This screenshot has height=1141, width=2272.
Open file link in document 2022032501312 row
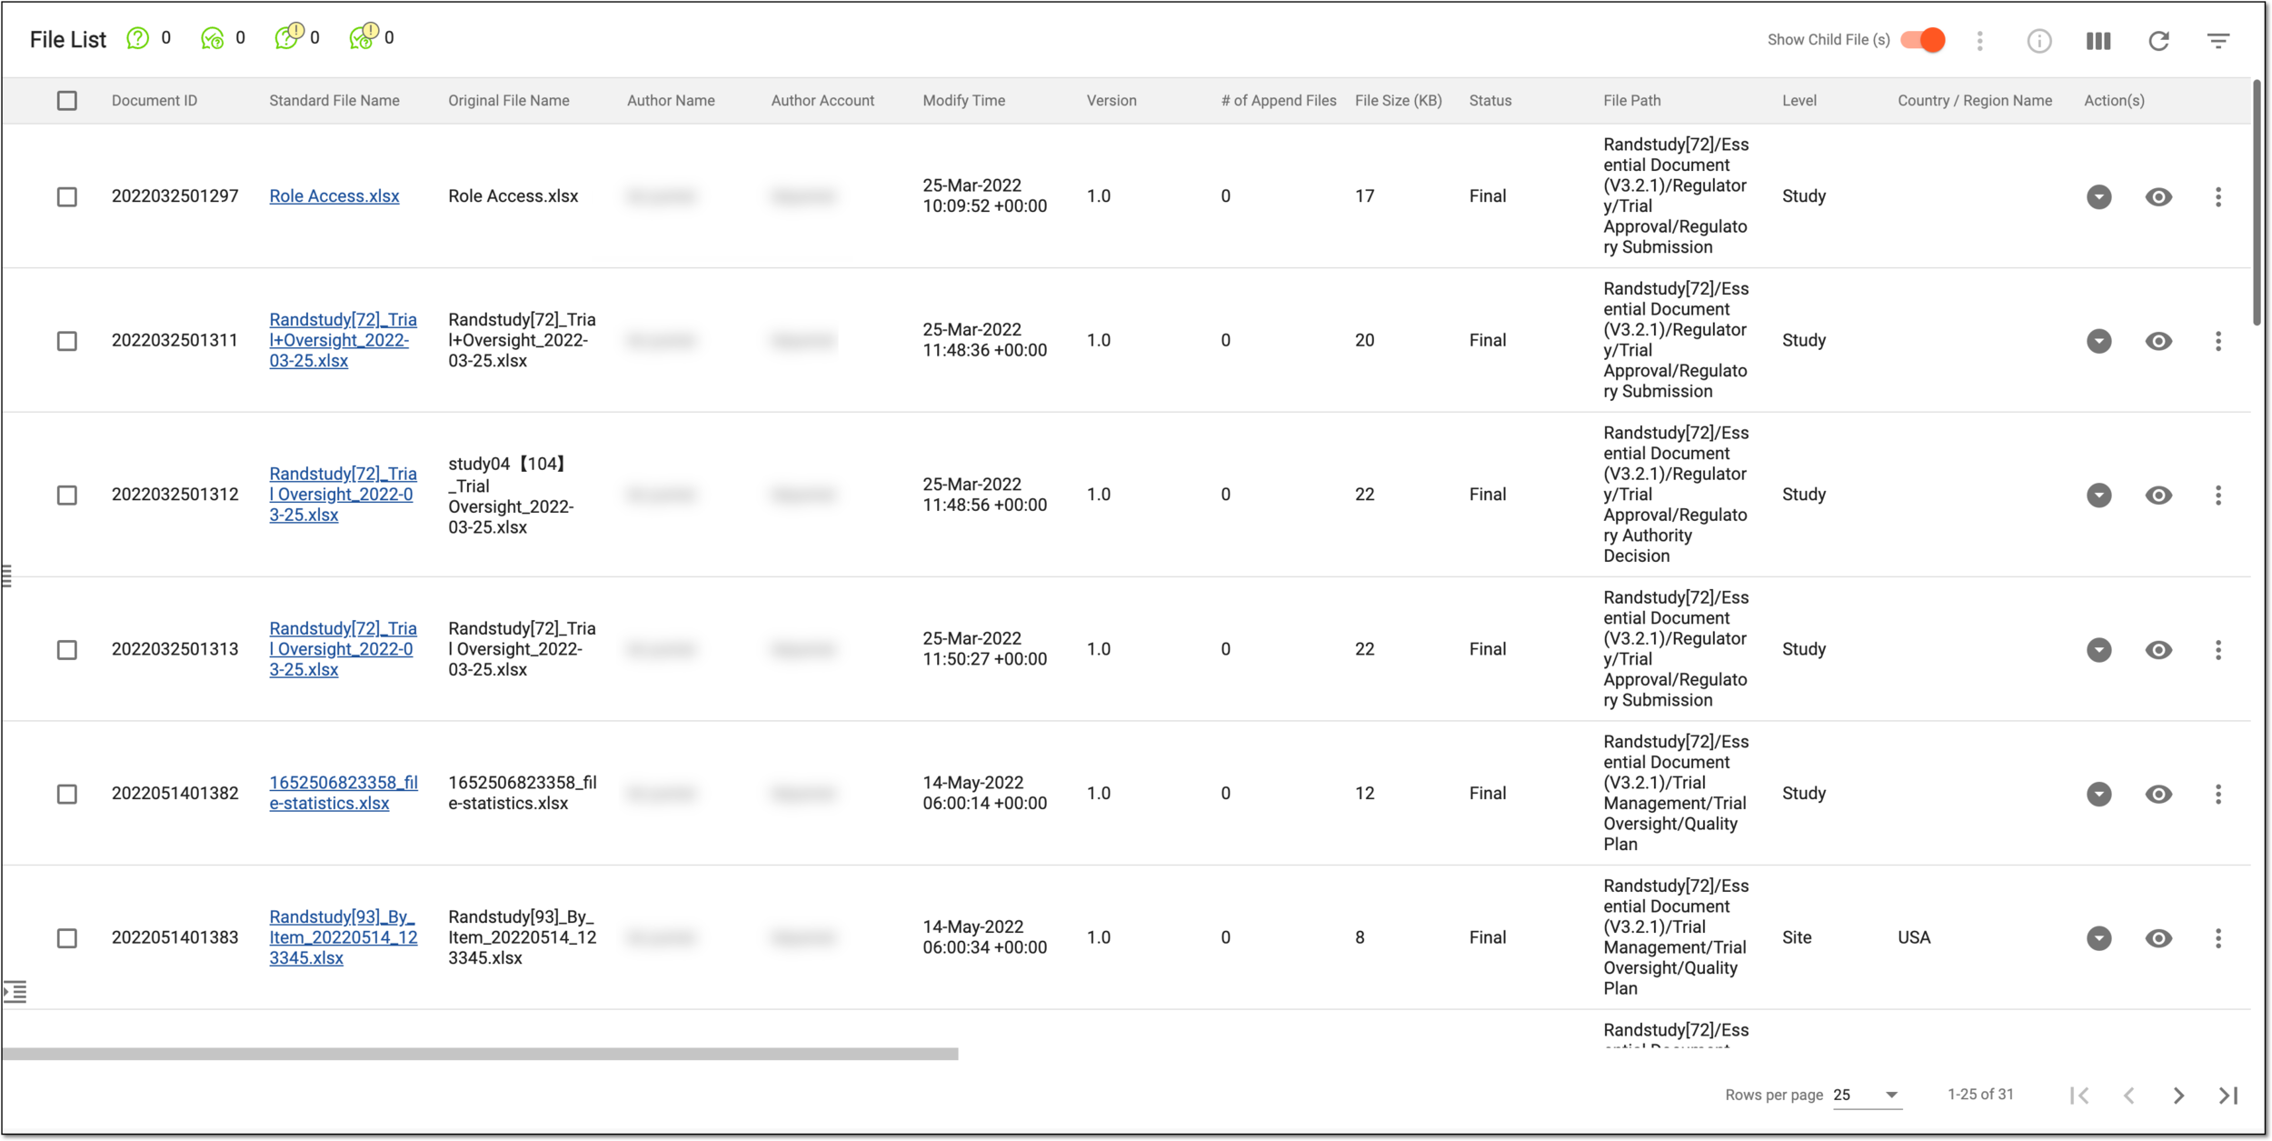pyautogui.click(x=343, y=495)
